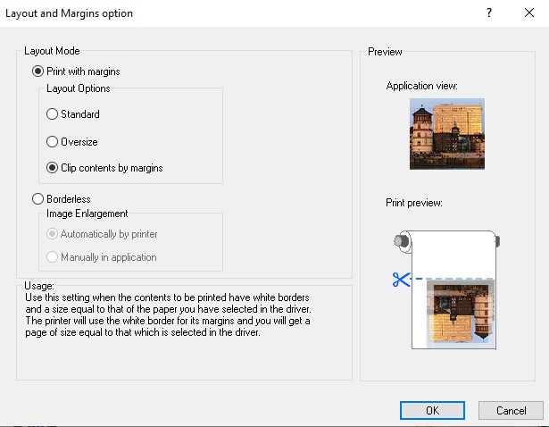This screenshot has width=549, height=427.
Task: Click the Application view: label
Action: [x=422, y=86]
